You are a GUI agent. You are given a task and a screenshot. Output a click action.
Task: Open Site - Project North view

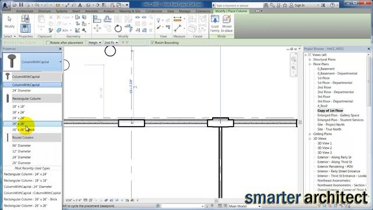[331, 125]
